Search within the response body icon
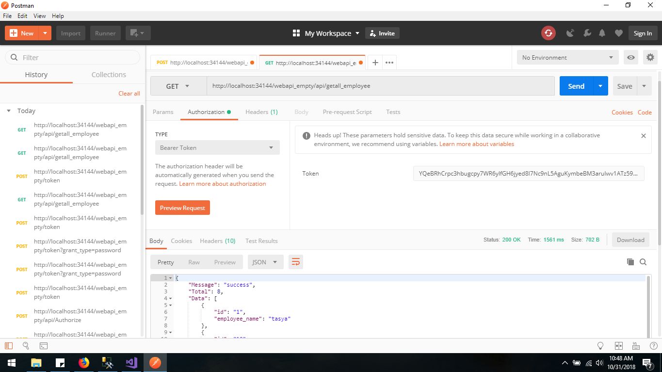662x372 pixels. [643, 262]
